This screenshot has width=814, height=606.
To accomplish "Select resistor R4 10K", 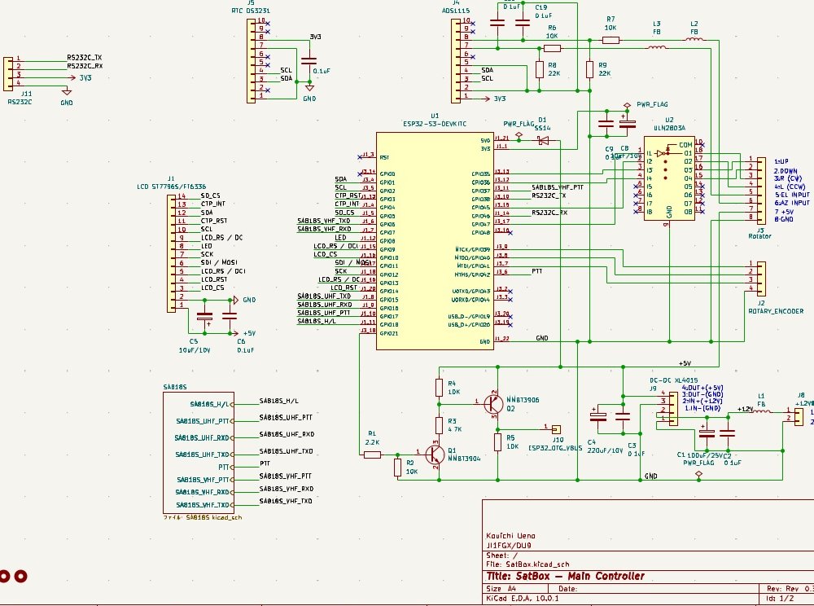I will [x=440, y=388].
